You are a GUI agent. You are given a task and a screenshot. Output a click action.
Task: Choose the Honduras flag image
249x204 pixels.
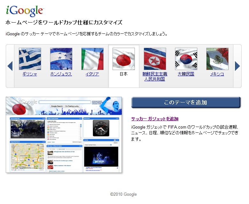[61, 59]
